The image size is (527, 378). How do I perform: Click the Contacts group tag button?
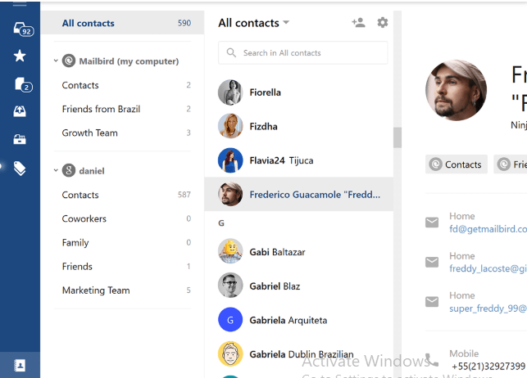coord(456,164)
